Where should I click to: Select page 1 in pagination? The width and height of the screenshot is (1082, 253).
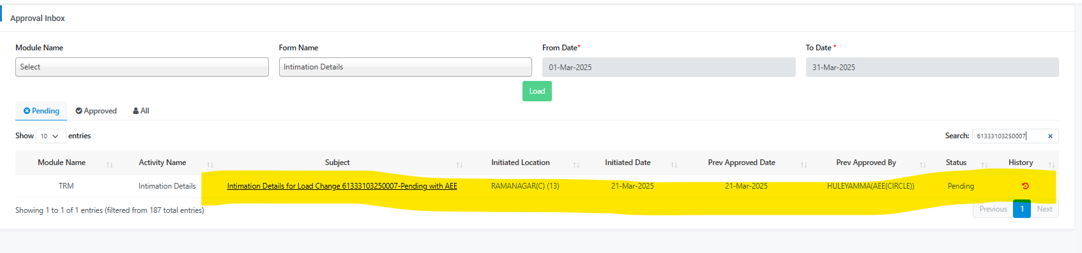coord(1022,209)
